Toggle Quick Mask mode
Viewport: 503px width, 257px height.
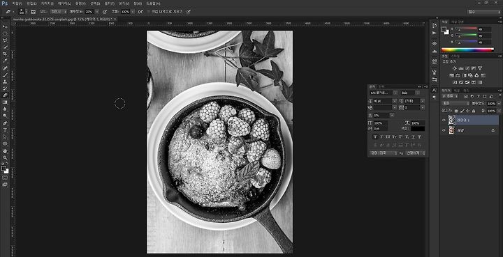coord(5,178)
